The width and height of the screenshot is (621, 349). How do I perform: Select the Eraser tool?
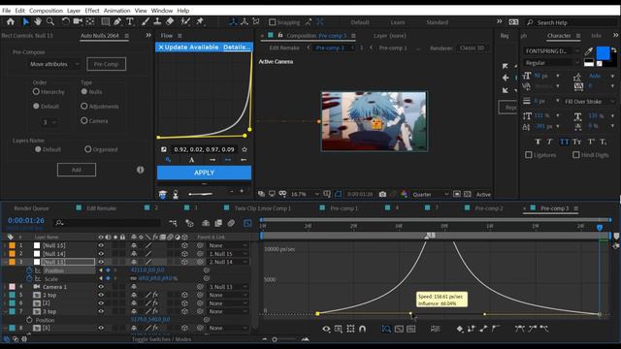coord(170,21)
